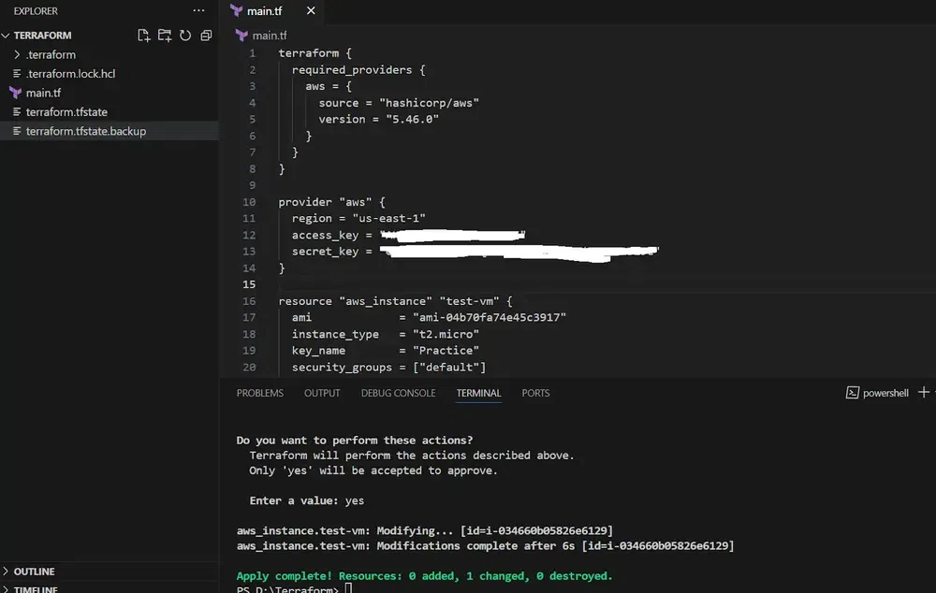Screen dimensions: 936x593
Task: Click the 'Enter a value: yes' terminal line
Action: (x=307, y=500)
